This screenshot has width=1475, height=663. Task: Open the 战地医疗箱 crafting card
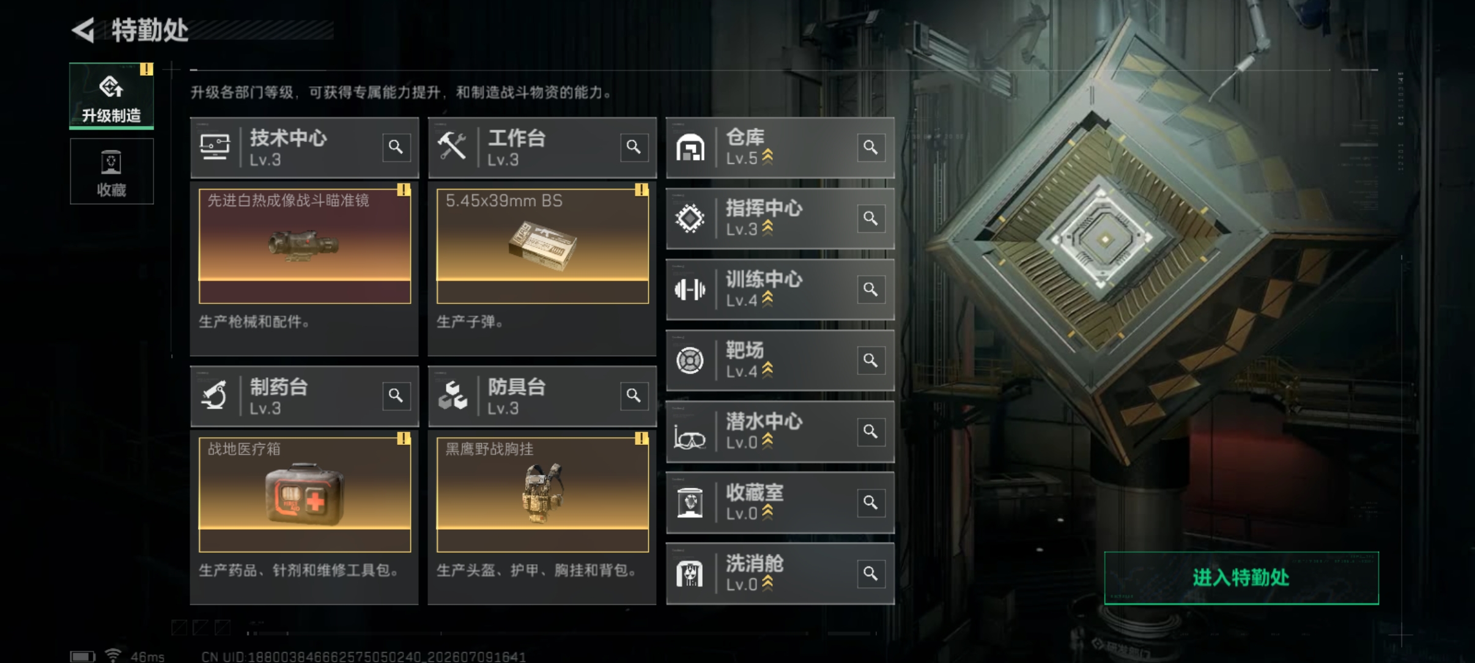(305, 494)
